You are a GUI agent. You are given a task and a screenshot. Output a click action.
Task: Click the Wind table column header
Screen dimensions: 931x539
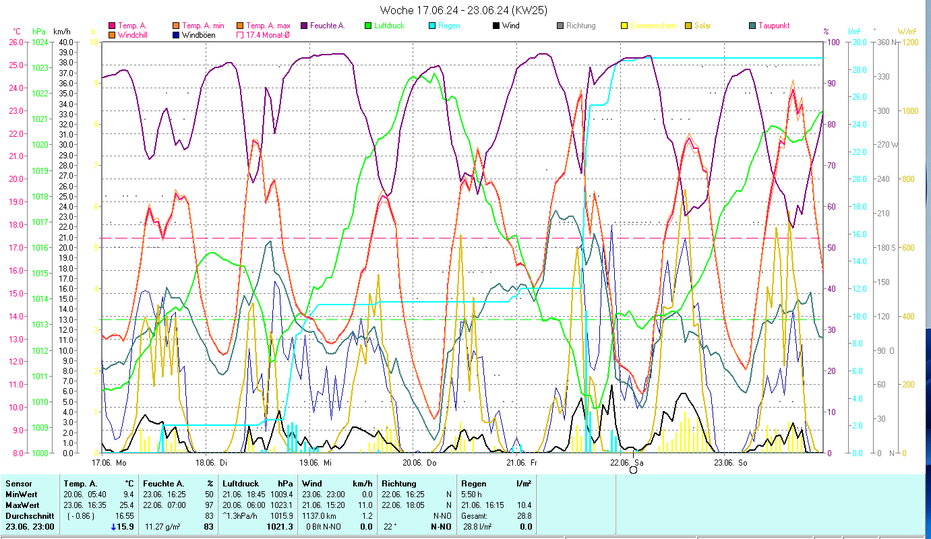click(x=313, y=484)
